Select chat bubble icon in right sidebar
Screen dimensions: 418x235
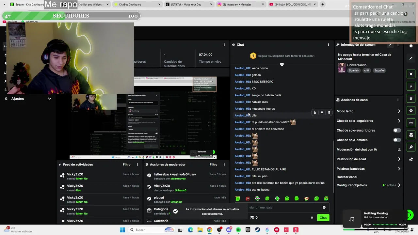411,111
